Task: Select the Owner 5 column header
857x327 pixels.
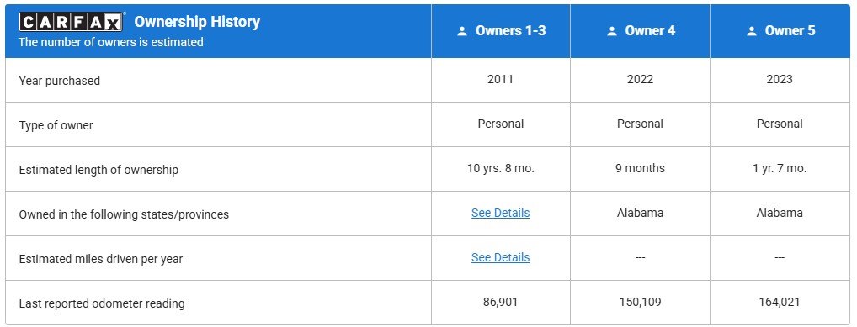Action: [780, 31]
